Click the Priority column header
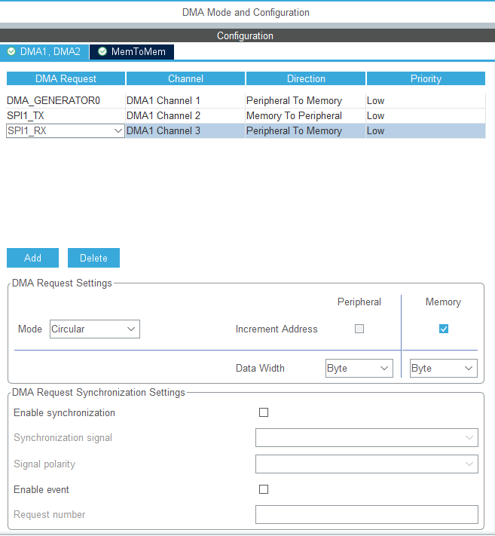 426,78
